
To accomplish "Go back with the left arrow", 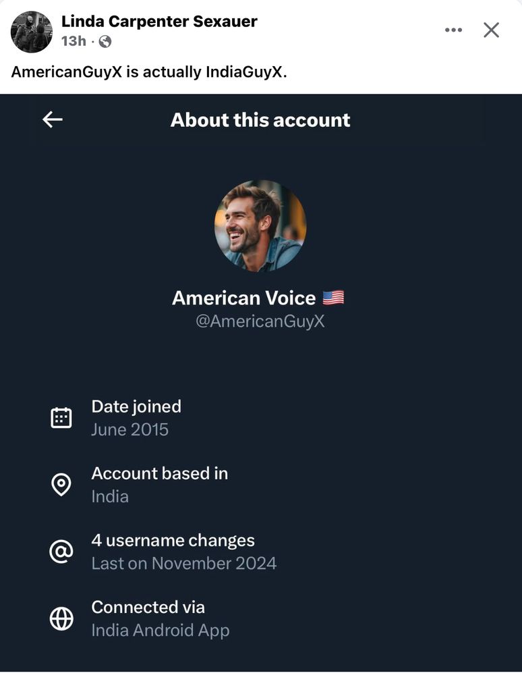I will pyautogui.click(x=53, y=119).
